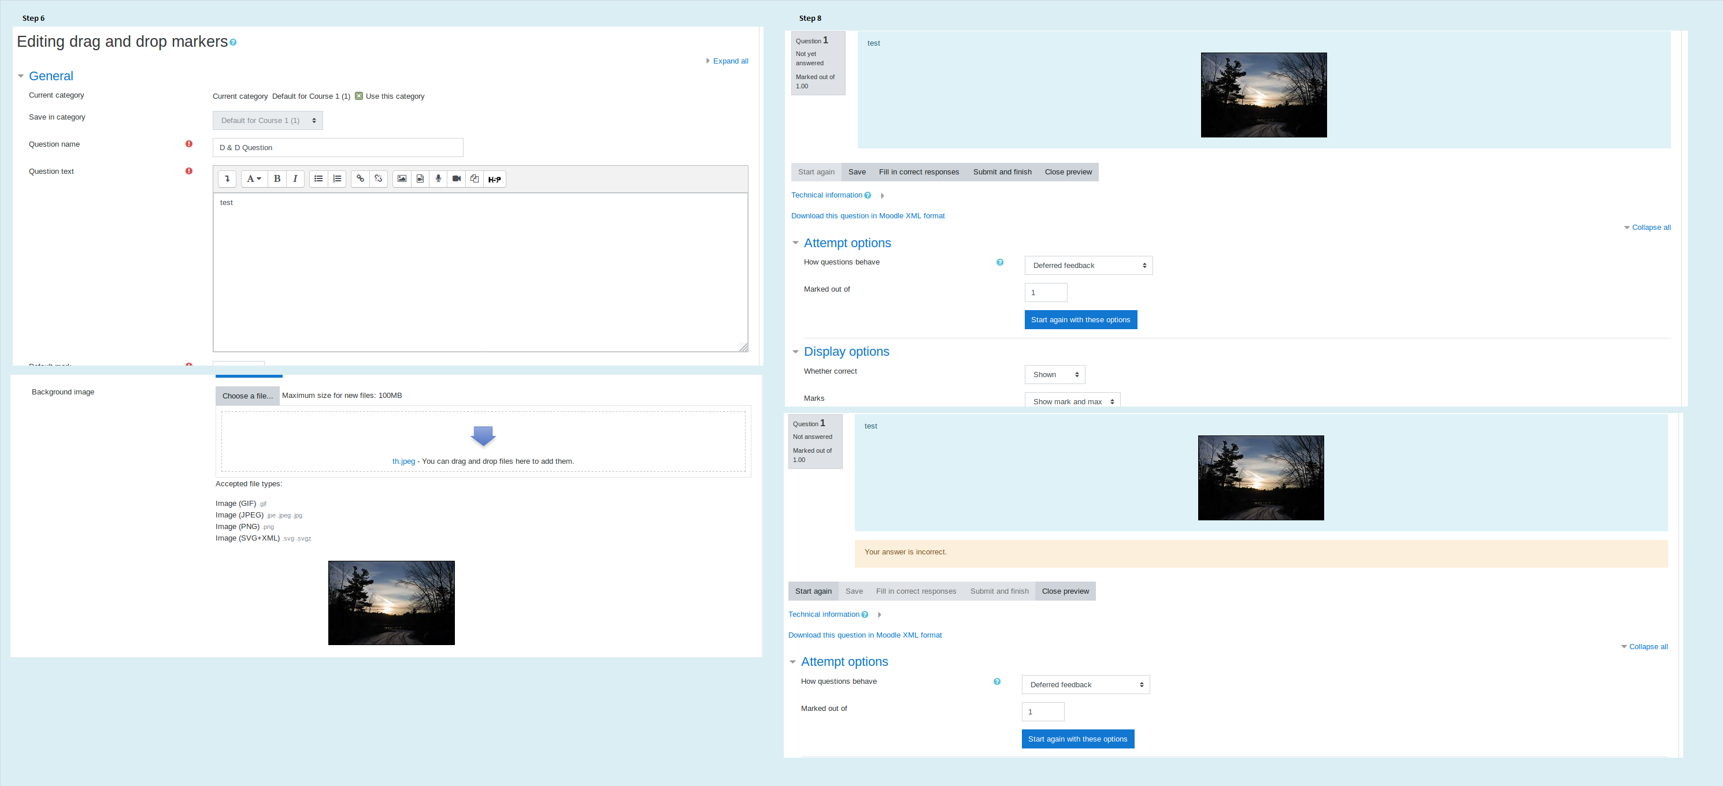Click the record audio microphone icon
The height and width of the screenshot is (786, 1723).
point(438,178)
